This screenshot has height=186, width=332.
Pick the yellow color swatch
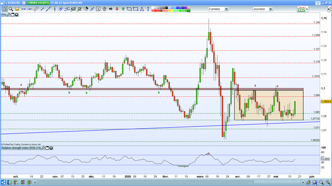[x=172, y=10]
